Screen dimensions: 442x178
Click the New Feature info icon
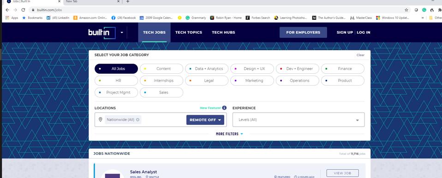click(224, 108)
